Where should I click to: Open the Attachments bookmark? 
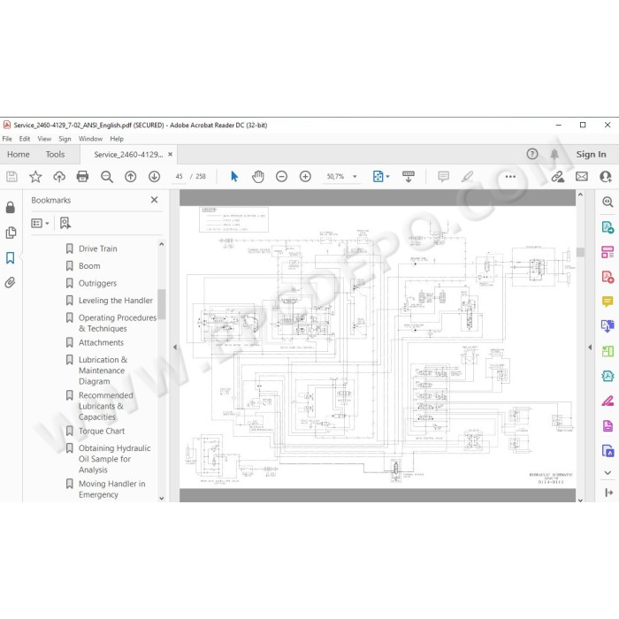pyautogui.click(x=101, y=343)
